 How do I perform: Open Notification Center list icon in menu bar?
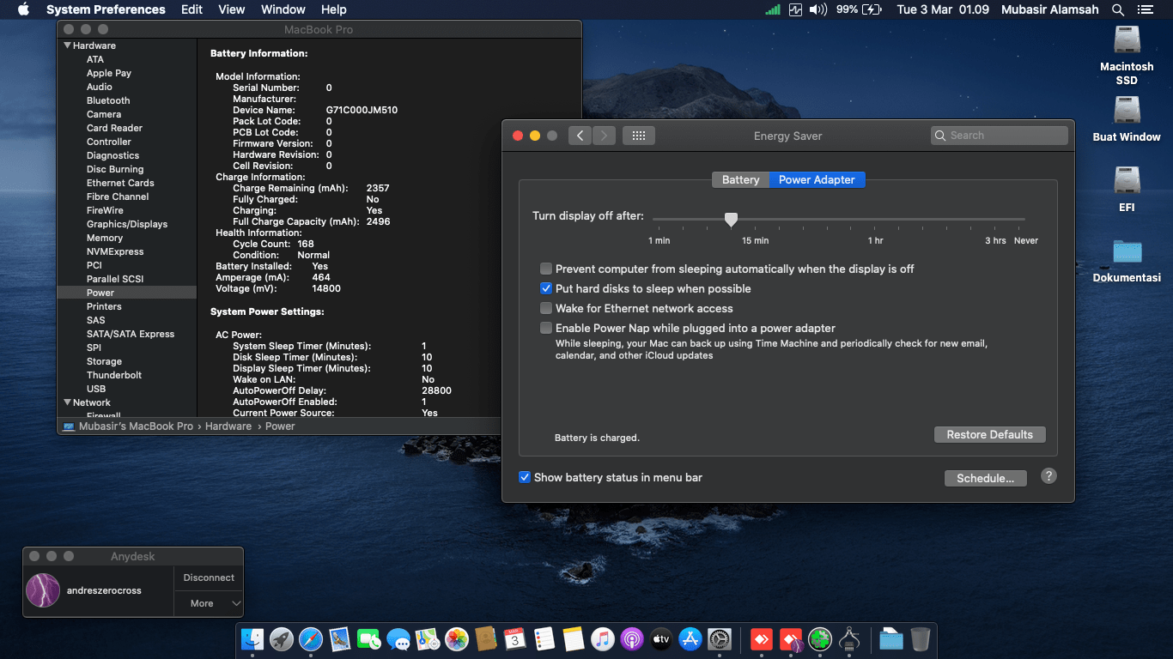(x=1145, y=9)
